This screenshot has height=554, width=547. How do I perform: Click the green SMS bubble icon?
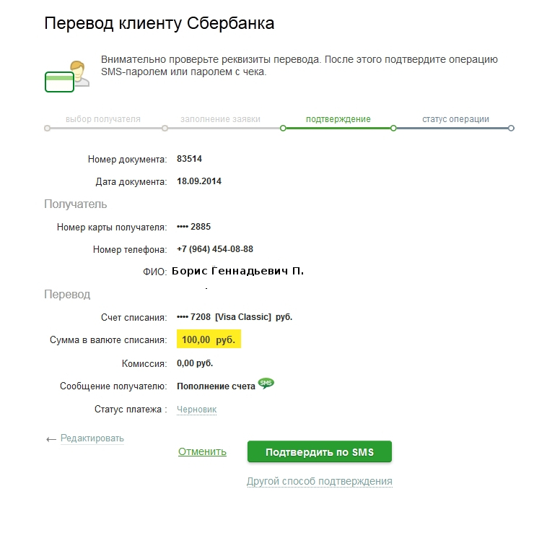pyautogui.click(x=266, y=384)
